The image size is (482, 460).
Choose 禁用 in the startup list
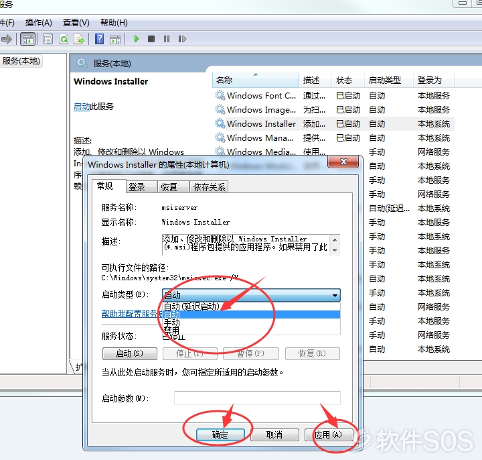click(x=251, y=331)
